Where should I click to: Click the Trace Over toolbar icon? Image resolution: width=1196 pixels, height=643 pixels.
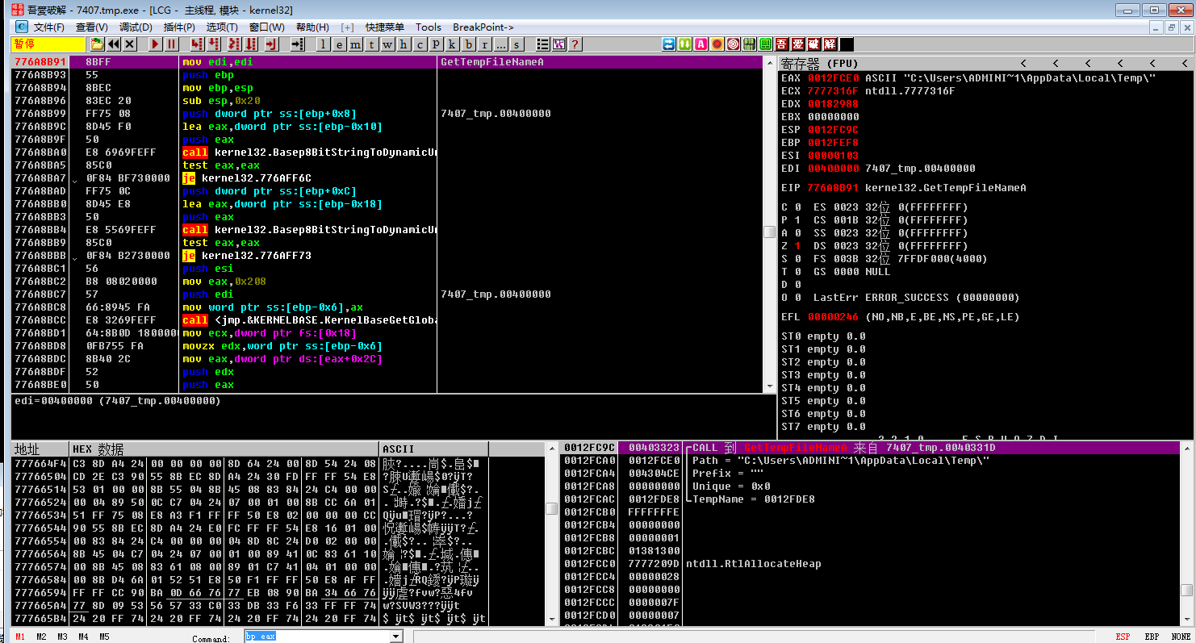[x=252, y=44]
